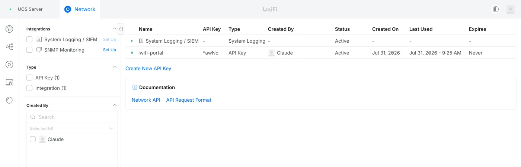Click the Jul 31, 2026 Created On cell
521x167 pixels.
tap(386, 53)
